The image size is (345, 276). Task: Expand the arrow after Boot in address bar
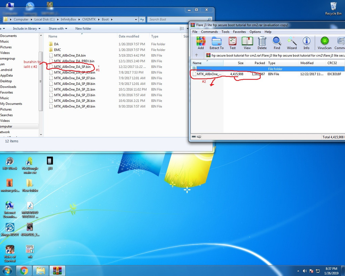(x=112, y=19)
